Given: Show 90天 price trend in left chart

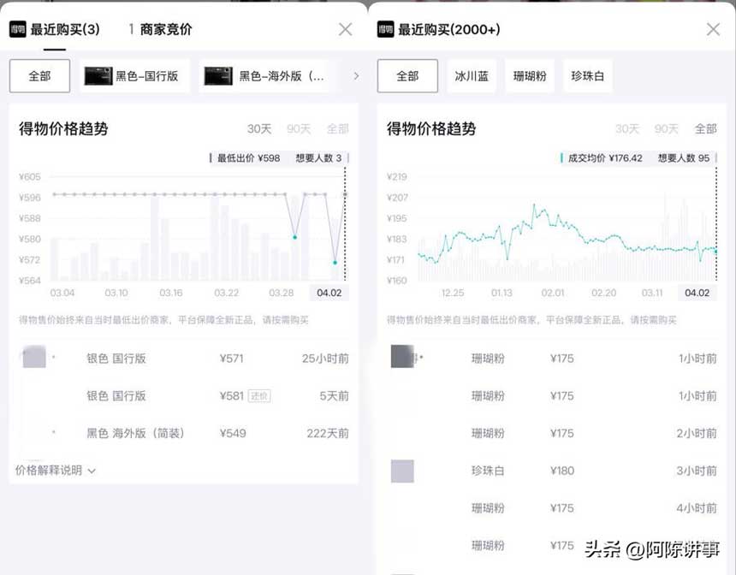Looking at the screenshot, I should 299,129.
